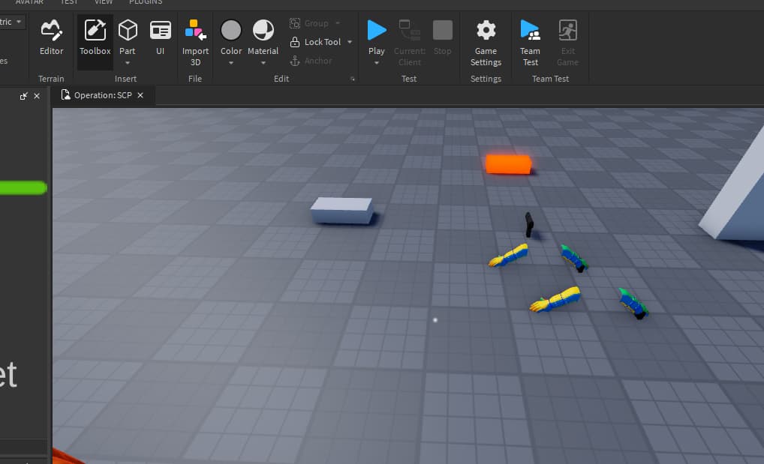The width and height of the screenshot is (764, 464).
Task: Close the Operation: SCP tab
Action: click(140, 96)
